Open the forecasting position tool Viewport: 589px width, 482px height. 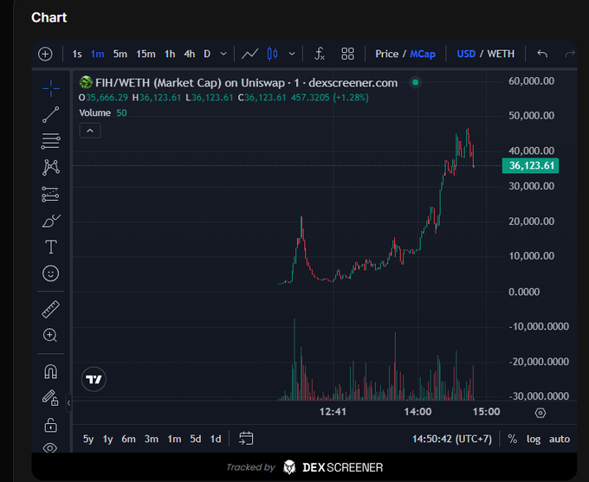(51, 195)
